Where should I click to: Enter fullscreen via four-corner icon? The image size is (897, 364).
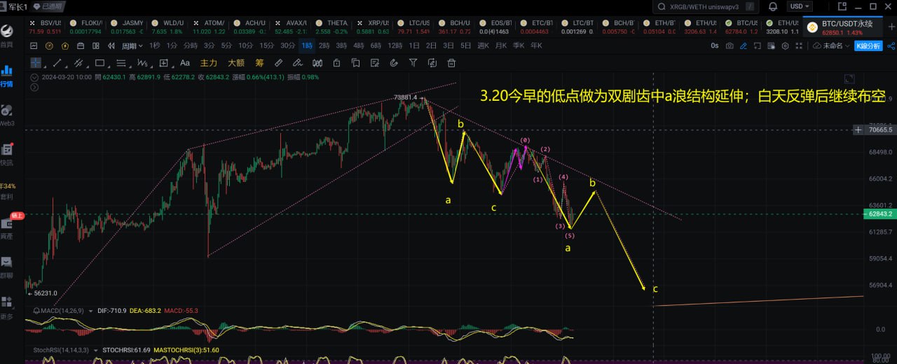click(799, 45)
